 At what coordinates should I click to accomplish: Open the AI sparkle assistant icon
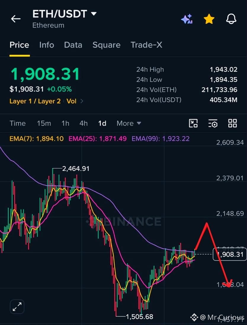[187, 19]
